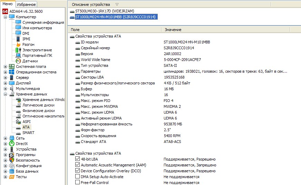
Task: Click the Датчики gauge icon
Action: point(18,61)
